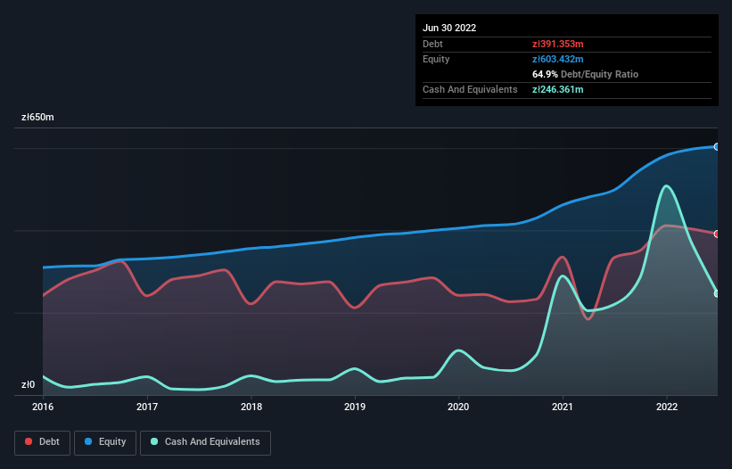Screen dimensions: 732x469
Task: Click the blue Equity endpoint marker
Action: point(717,146)
